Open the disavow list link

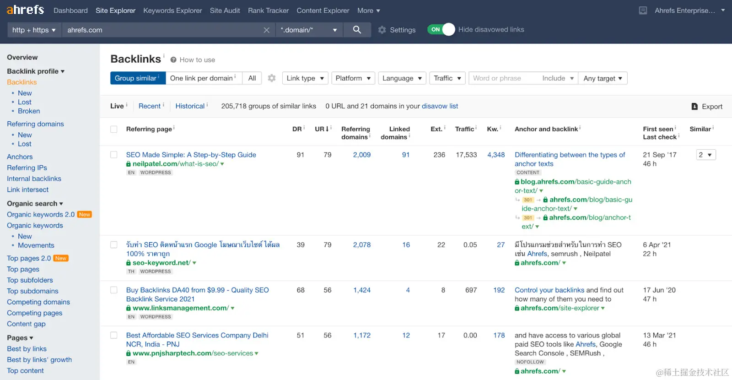440,106
